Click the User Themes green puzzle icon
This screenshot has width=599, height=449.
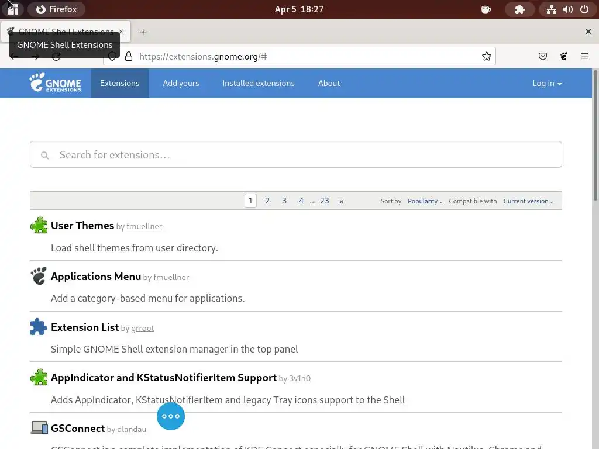[39, 225]
